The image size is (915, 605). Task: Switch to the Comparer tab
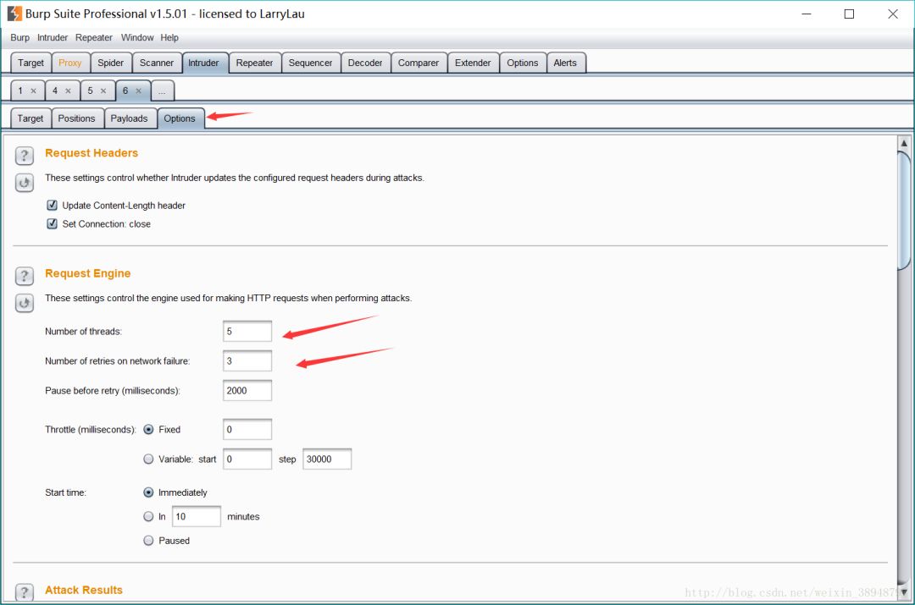[x=419, y=63]
